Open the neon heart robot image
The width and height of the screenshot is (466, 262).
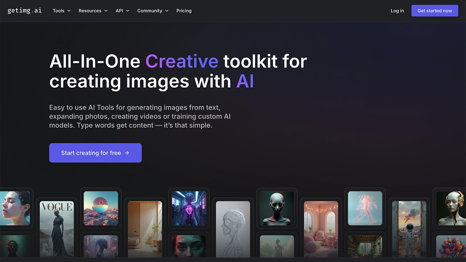point(189,208)
